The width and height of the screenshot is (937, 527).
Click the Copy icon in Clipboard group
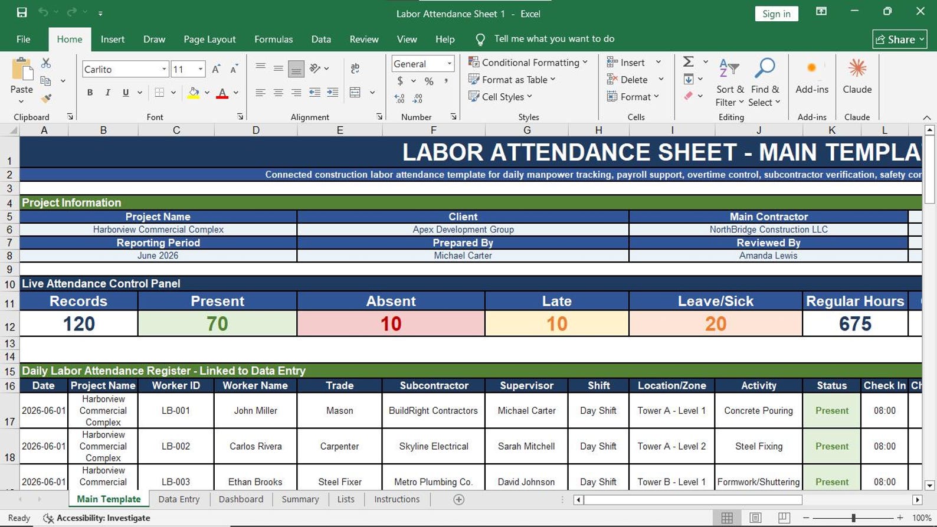click(46, 81)
